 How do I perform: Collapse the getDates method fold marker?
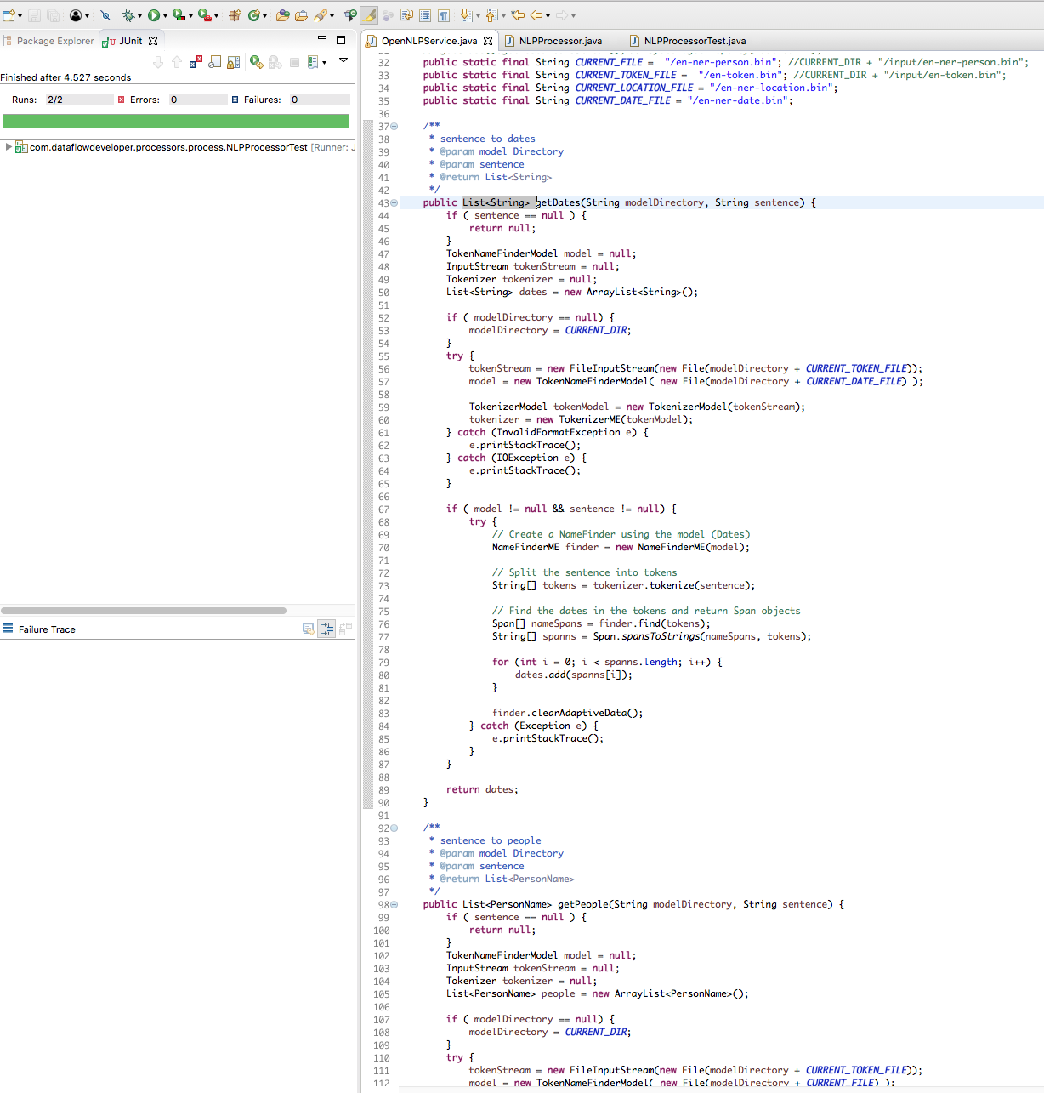[x=394, y=203]
